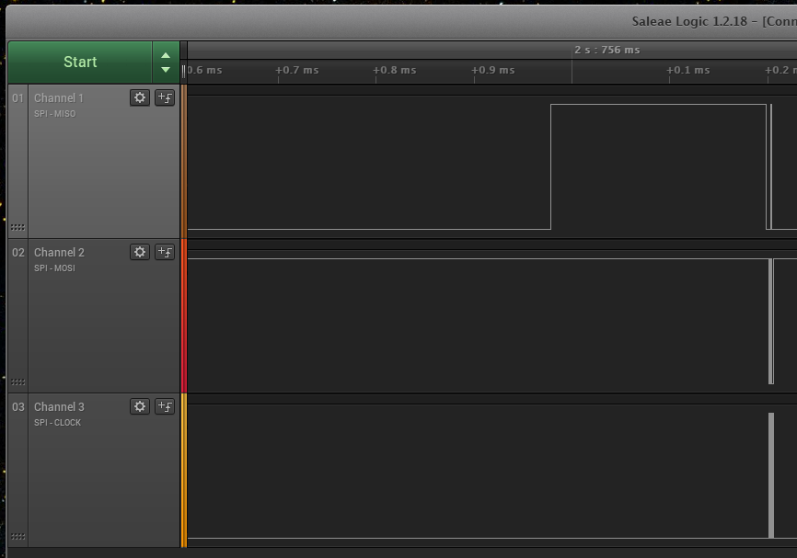Grab Channel 2 resize grip dots

tap(17, 381)
